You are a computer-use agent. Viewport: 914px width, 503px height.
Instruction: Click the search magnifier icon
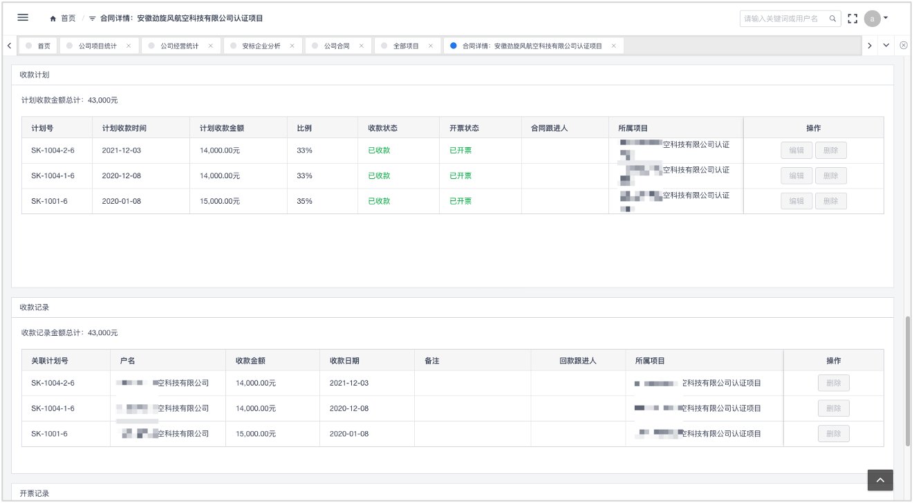click(833, 19)
